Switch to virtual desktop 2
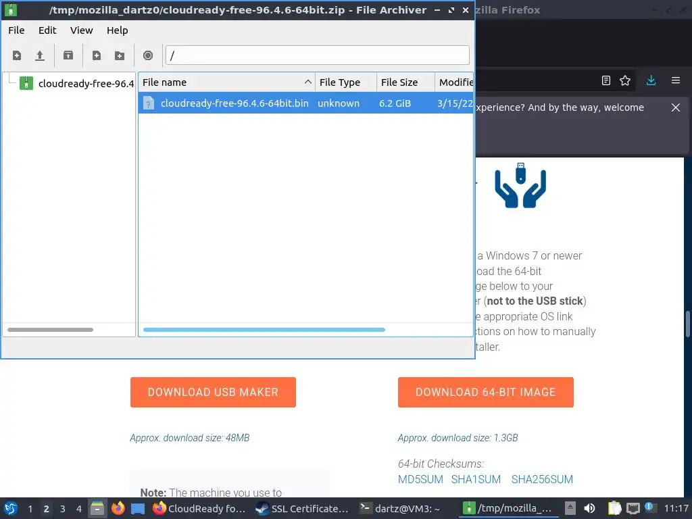 [46, 509]
